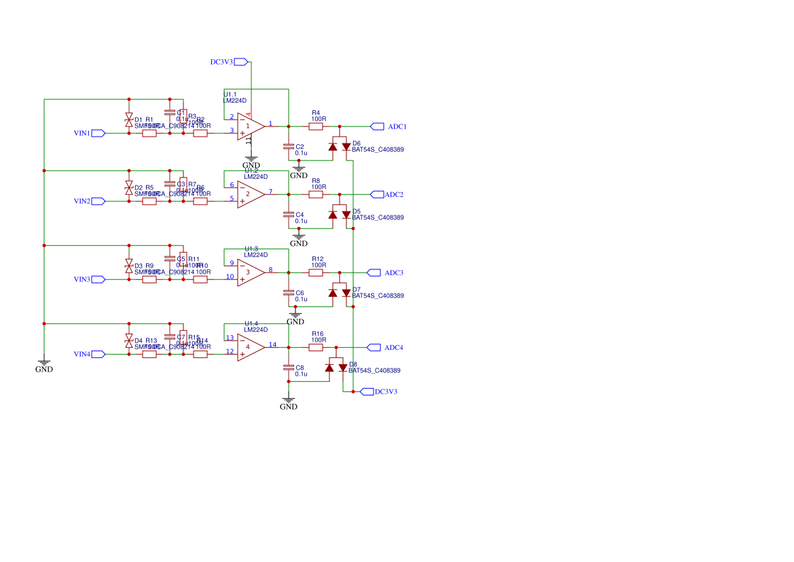Select resistor symbol feeding U1.3 pin 10
794x562 pixels.
point(200,279)
